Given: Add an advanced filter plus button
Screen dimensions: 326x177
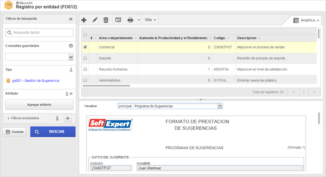Looking at the screenshot, I should click(x=68, y=118).
